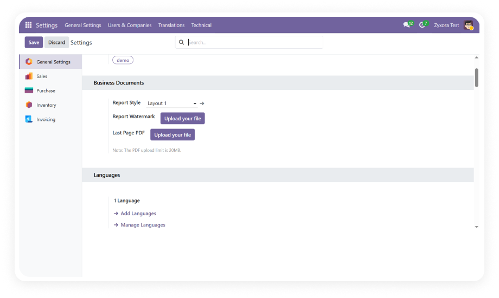Click the Purchase sidebar icon
The image size is (499, 298).
pyautogui.click(x=29, y=90)
